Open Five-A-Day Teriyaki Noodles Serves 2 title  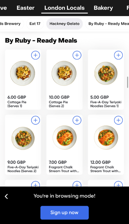coord(23,169)
